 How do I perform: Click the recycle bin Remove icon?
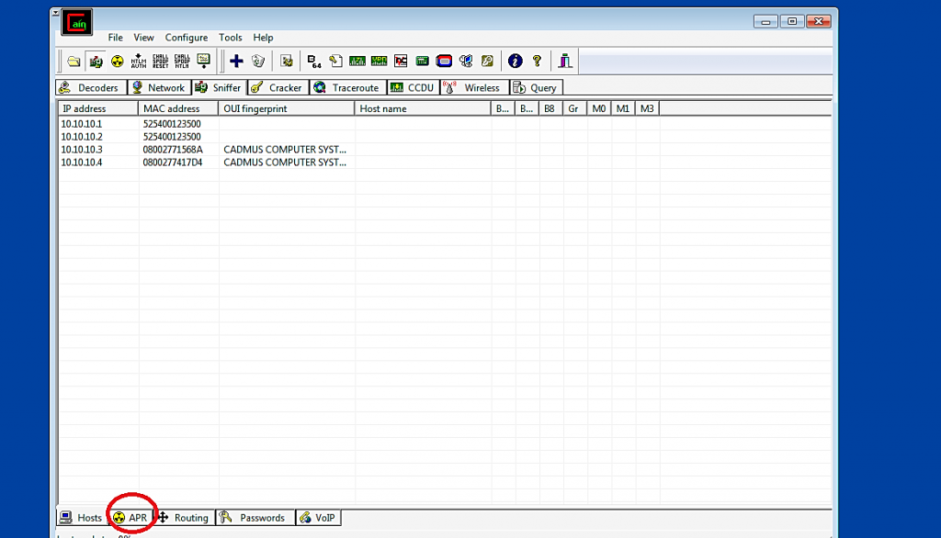click(258, 62)
